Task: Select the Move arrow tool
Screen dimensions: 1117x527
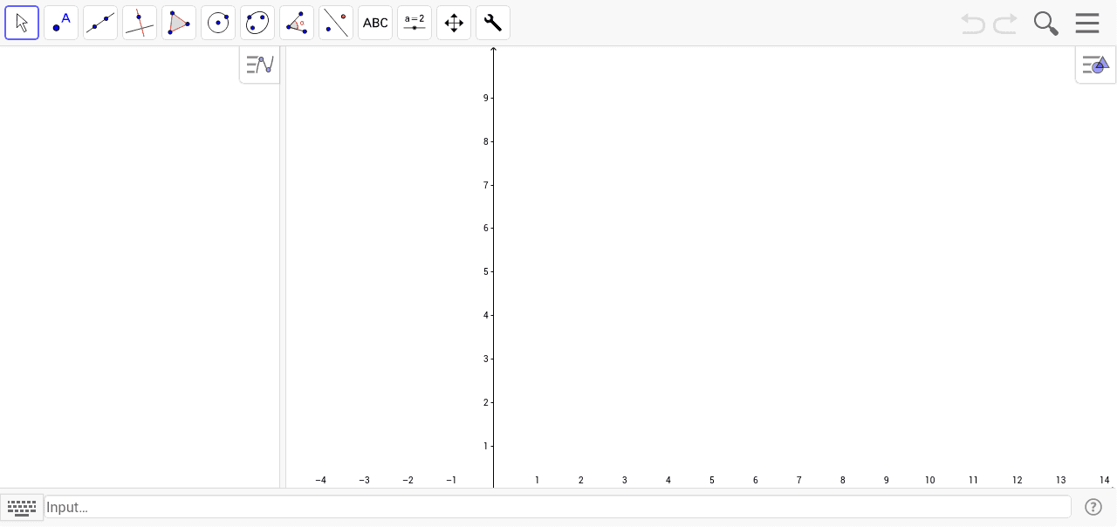Action: coord(22,23)
